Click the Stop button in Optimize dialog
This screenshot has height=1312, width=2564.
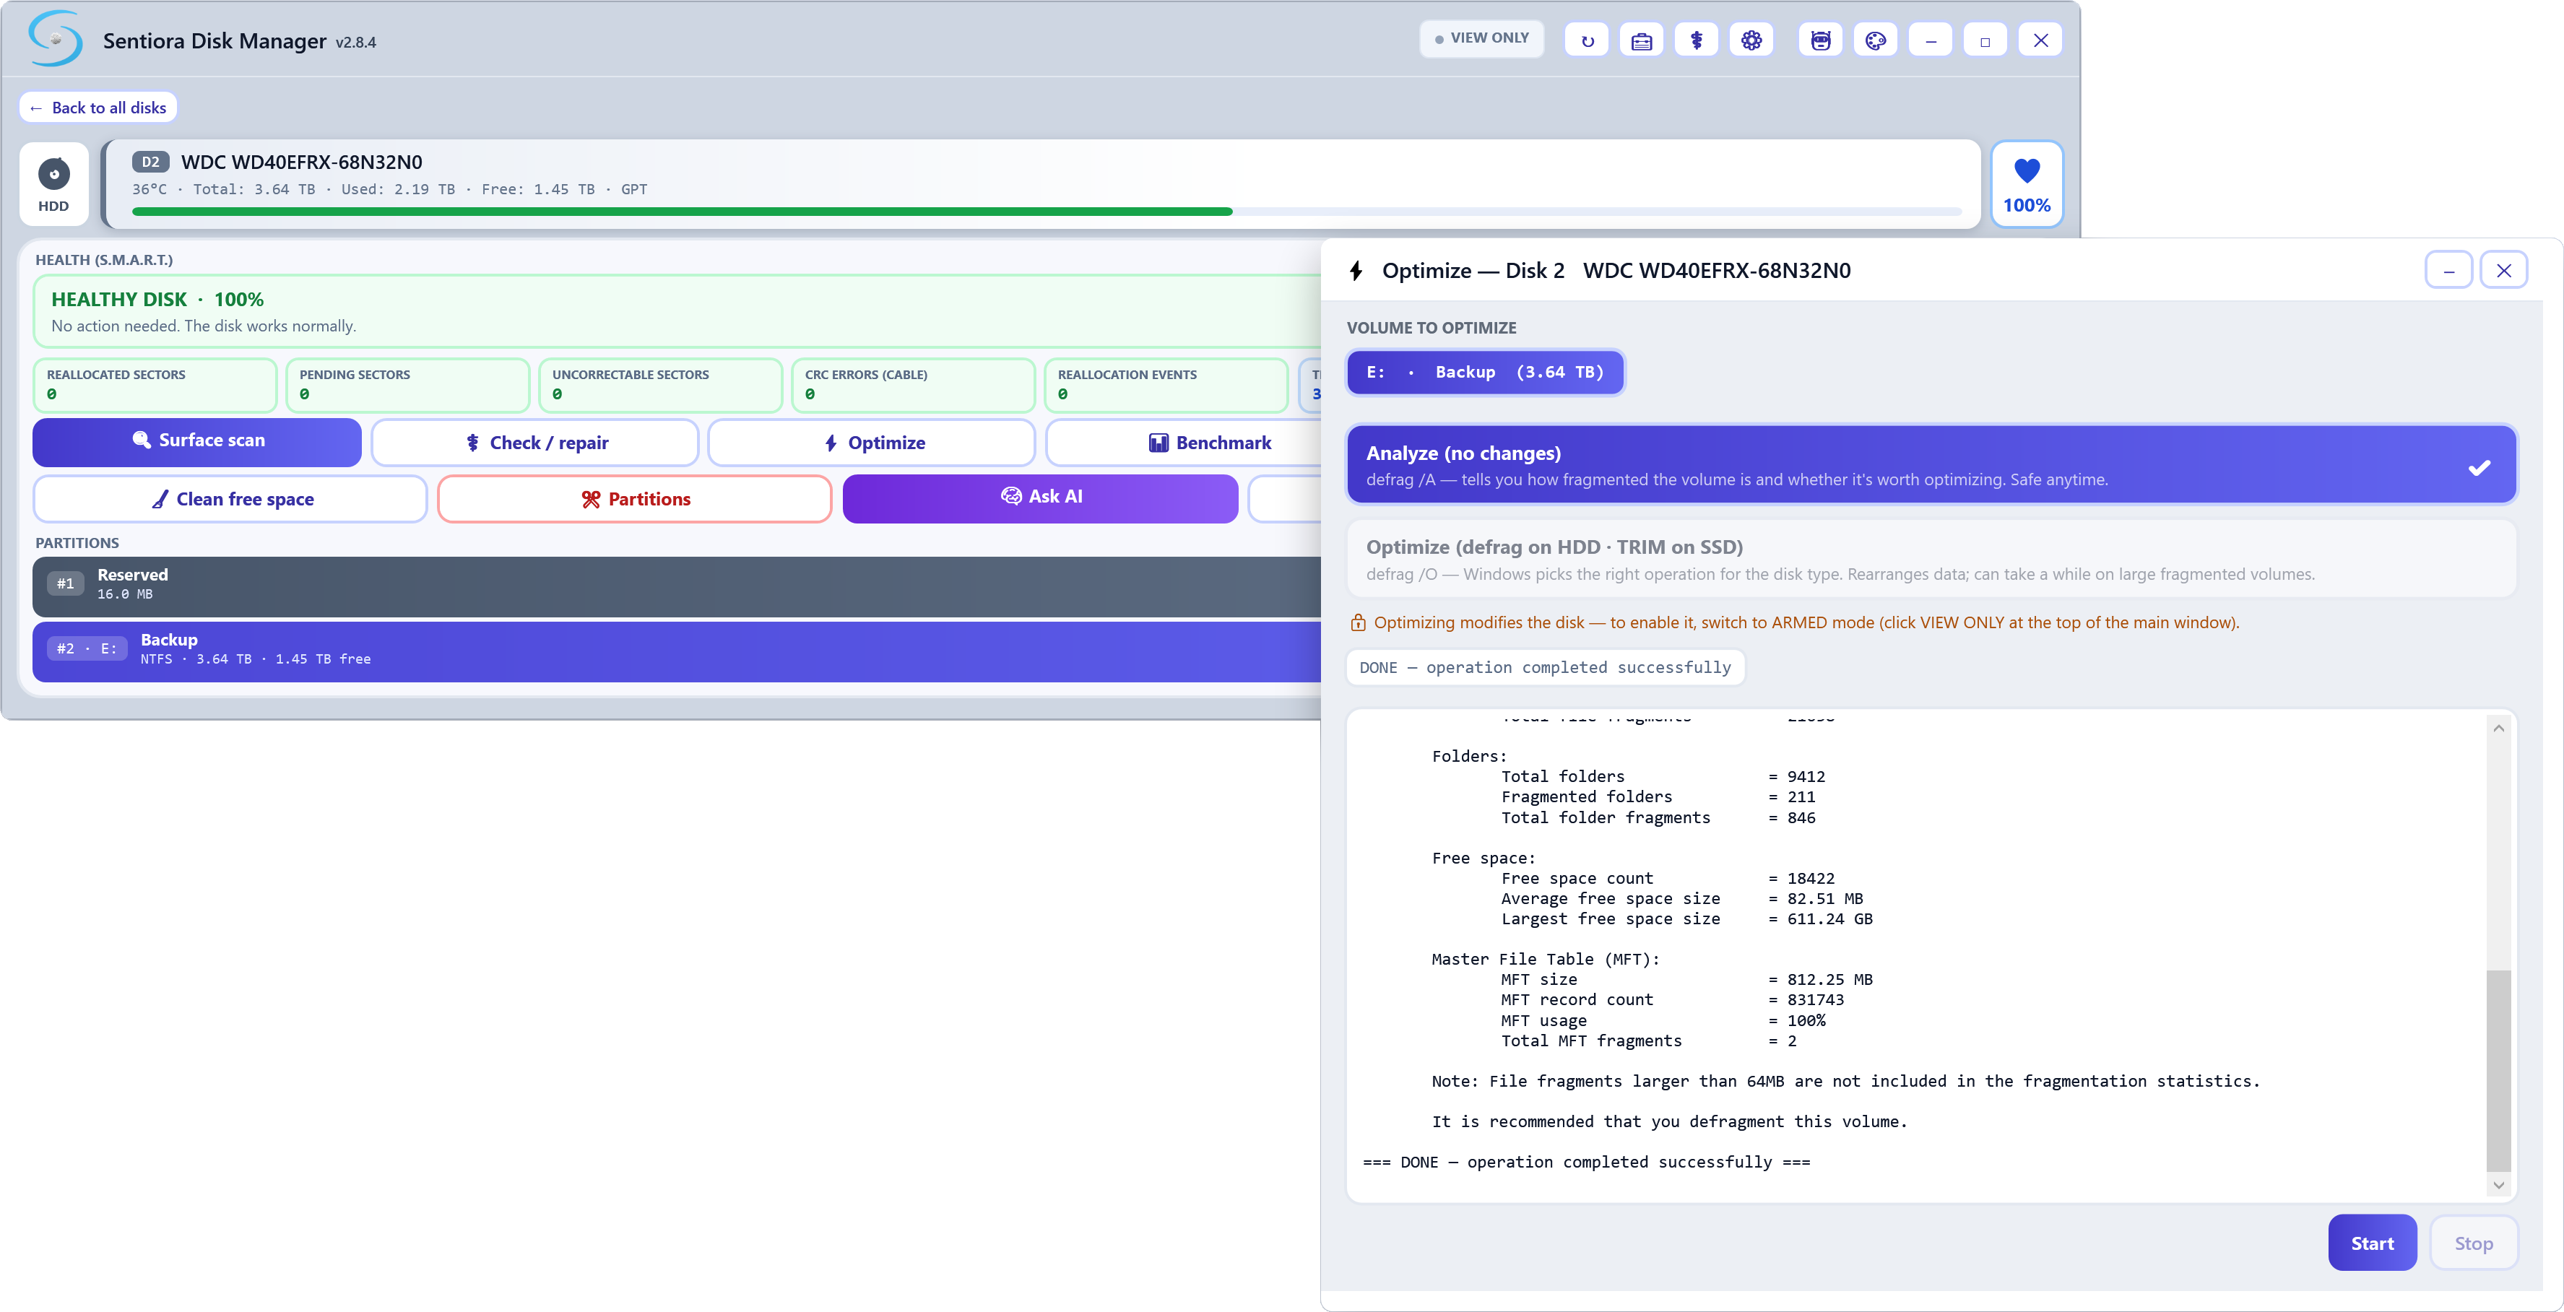point(2474,1243)
